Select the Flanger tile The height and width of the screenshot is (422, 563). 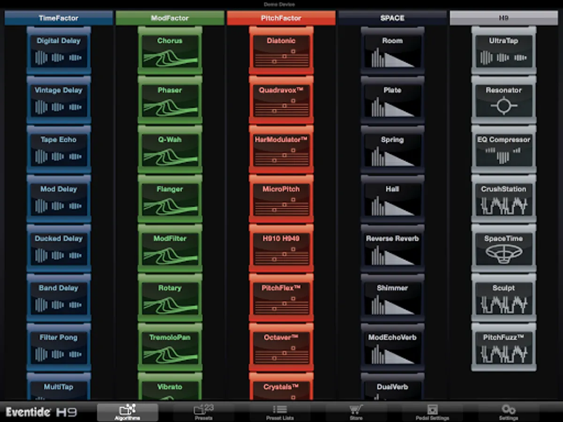[x=170, y=199]
